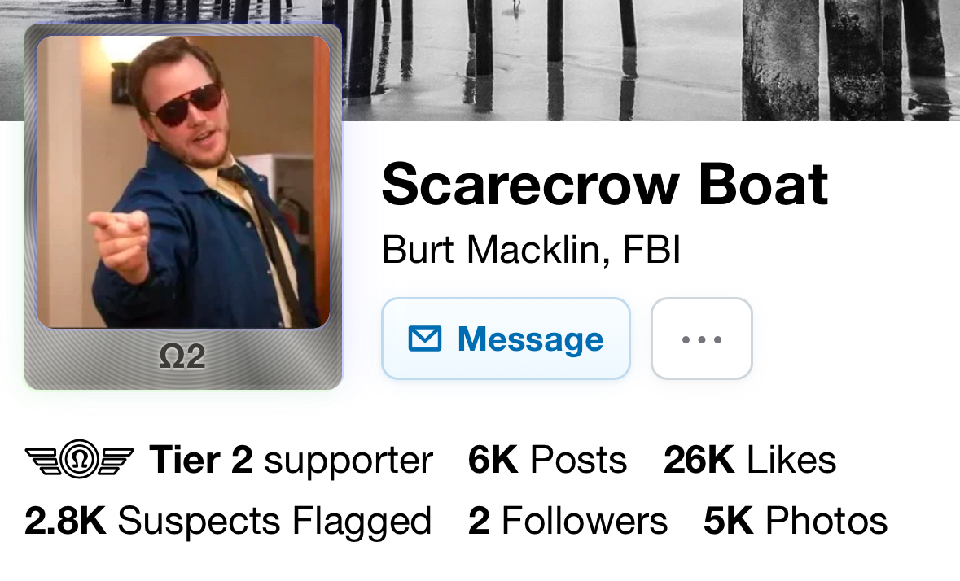Viewport: 960px width, 581px height.
Task: Open the black-and-white pier banner image
Action: pyautogui.click(x=649, y=60)
